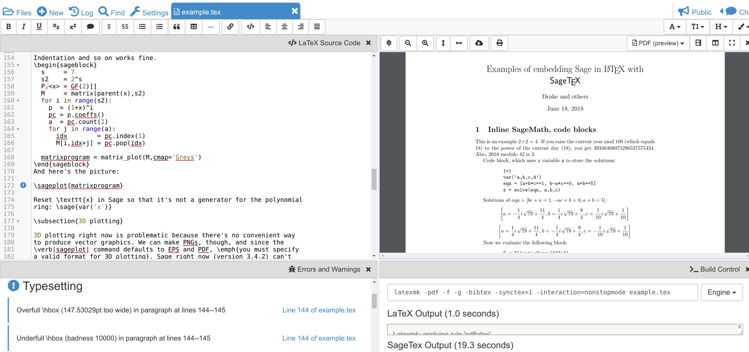
Task: Insert hyperlink icon
Action: tap(230, 27)
